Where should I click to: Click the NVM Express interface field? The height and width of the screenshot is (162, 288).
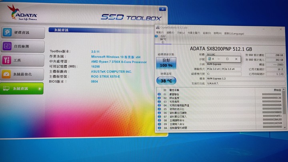click(x=224, y=64)
